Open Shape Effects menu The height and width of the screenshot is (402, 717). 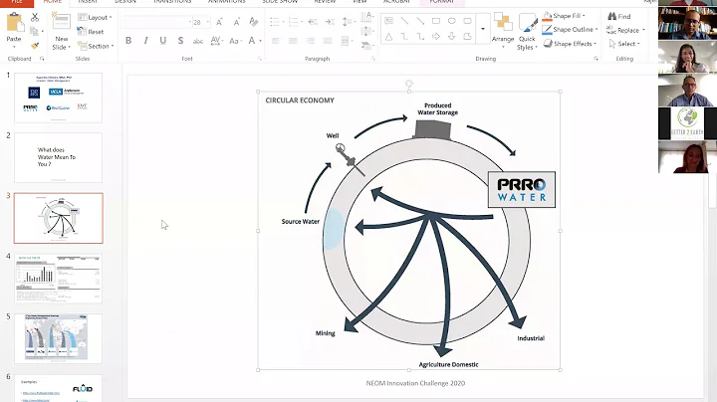[x=570, y=44]
